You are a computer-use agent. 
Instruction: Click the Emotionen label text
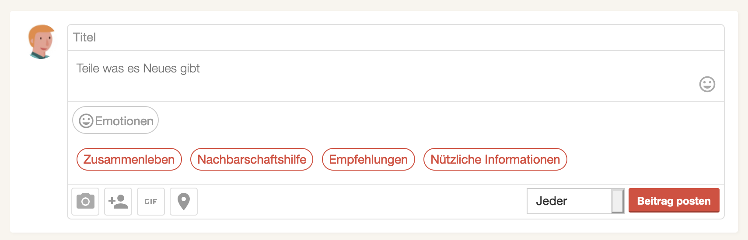(124, 121)
